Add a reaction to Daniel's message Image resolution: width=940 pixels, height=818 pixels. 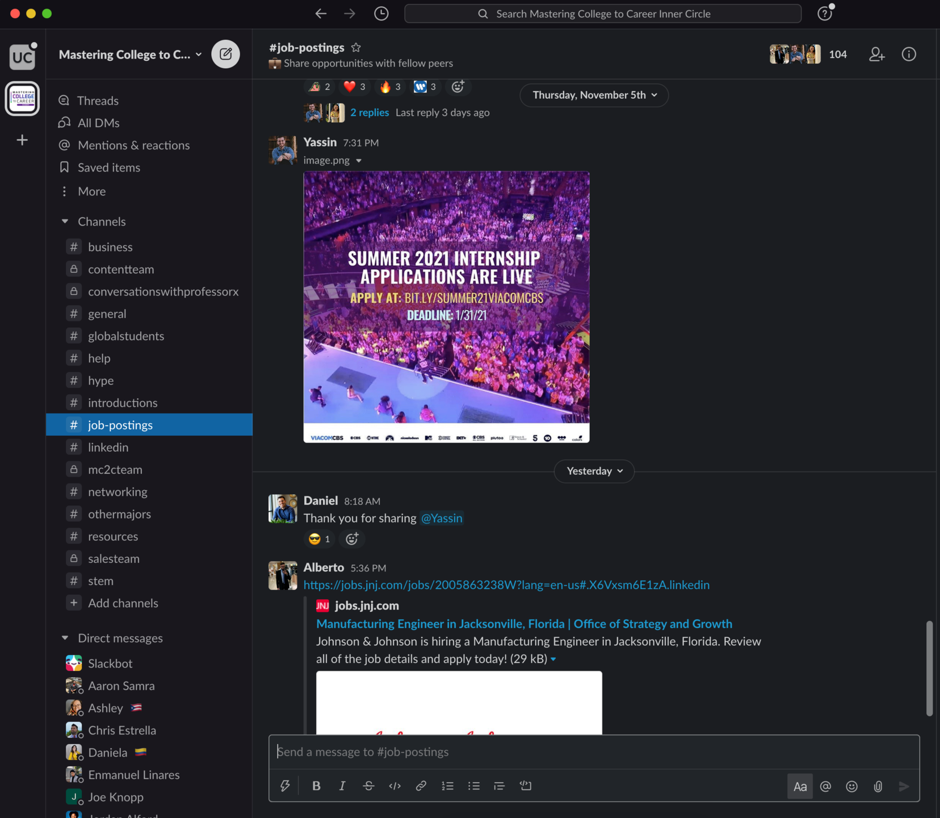point(352,539)
